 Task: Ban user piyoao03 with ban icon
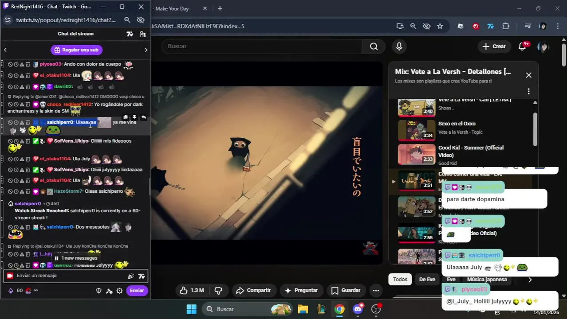pyautogui.click(x=10, y=64)
